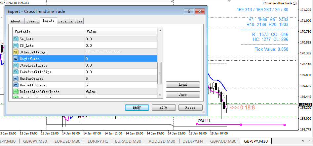The width and height of the screenshot is (313, 146).
Task: Click the Tick Value: 0.850 text
Action: click(x=271, y=49)
